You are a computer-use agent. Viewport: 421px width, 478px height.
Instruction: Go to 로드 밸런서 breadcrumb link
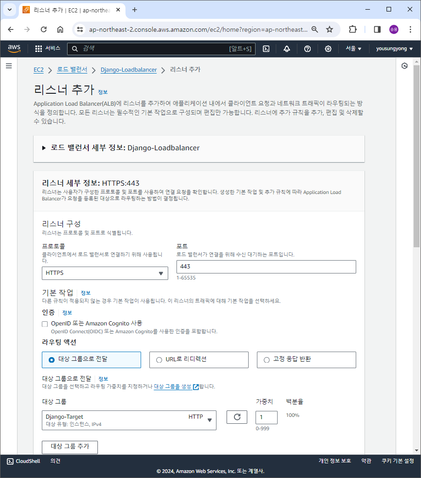click(72, 69)
